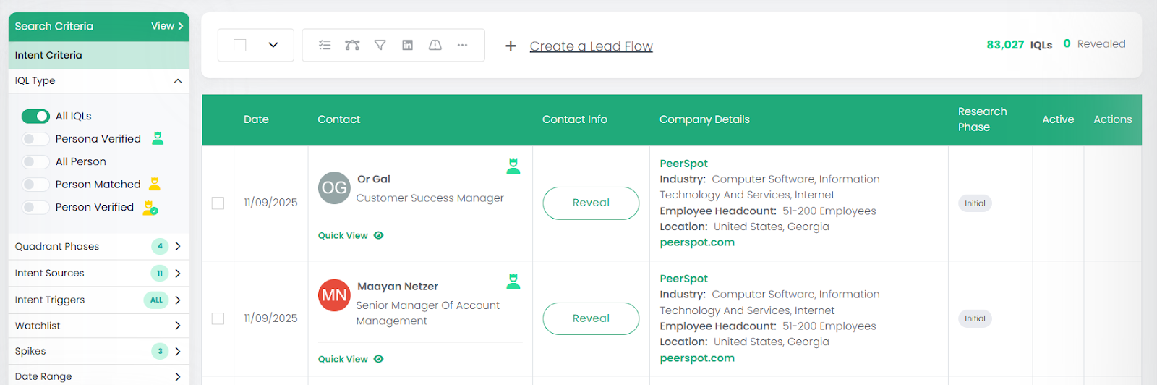This screenshot has height=385, width=1157.
Task: Expand the Quadrant Phases filter
Action: pyautogui.click(x=178, y=246)
